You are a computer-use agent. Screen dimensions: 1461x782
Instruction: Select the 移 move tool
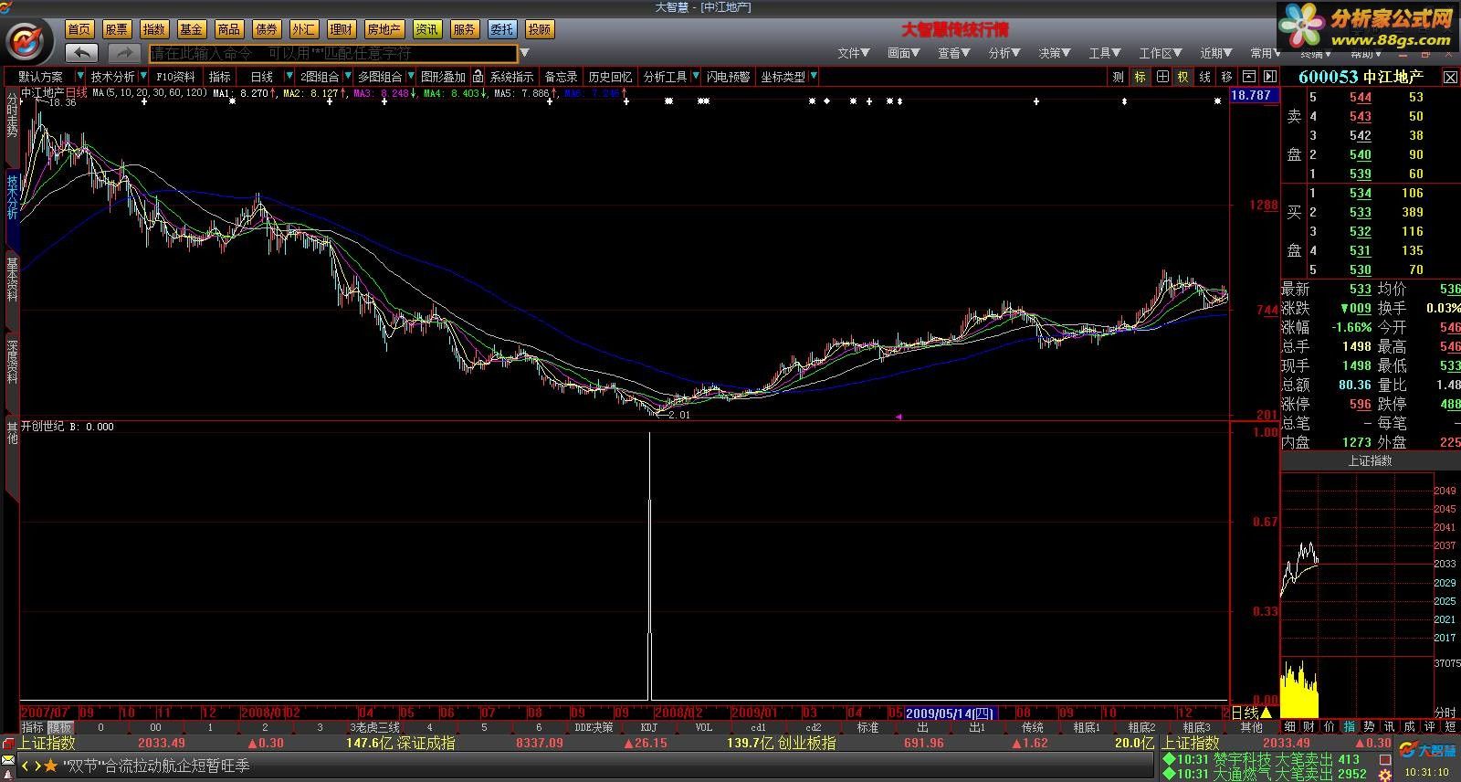click(1226, 77)
